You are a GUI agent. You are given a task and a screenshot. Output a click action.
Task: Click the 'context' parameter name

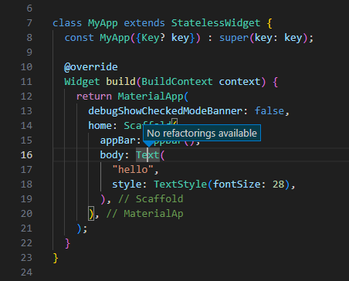tap(239, 82)
